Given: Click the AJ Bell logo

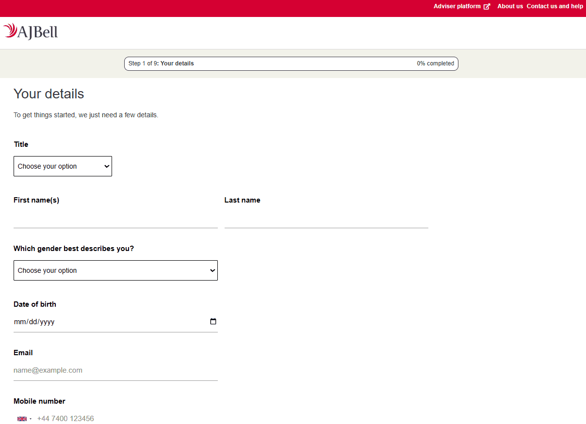Looking at the screenshot, I should click(x=31, y=31).
